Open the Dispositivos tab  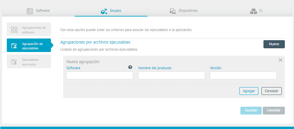[184, 10]
